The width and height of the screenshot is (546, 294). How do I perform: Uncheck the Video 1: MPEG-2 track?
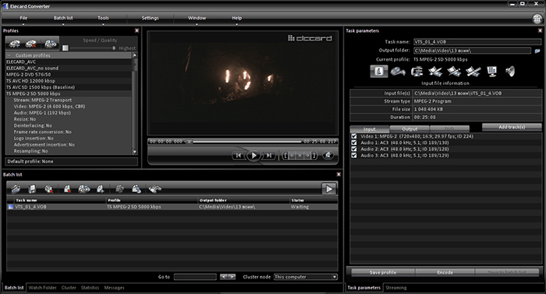354,136
